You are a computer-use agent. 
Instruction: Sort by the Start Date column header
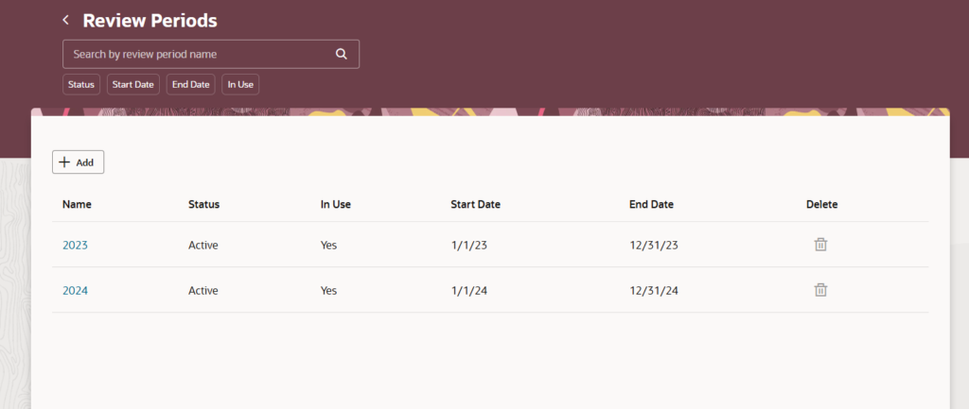click(x=475, y=204)
